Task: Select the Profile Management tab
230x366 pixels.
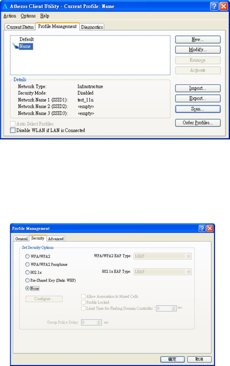Action: (57, 26)
